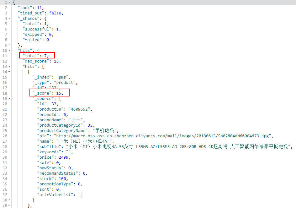Screen dimensions: 296x208
Task: Click the "brandId": 6 line
Action: click(52, 115)
